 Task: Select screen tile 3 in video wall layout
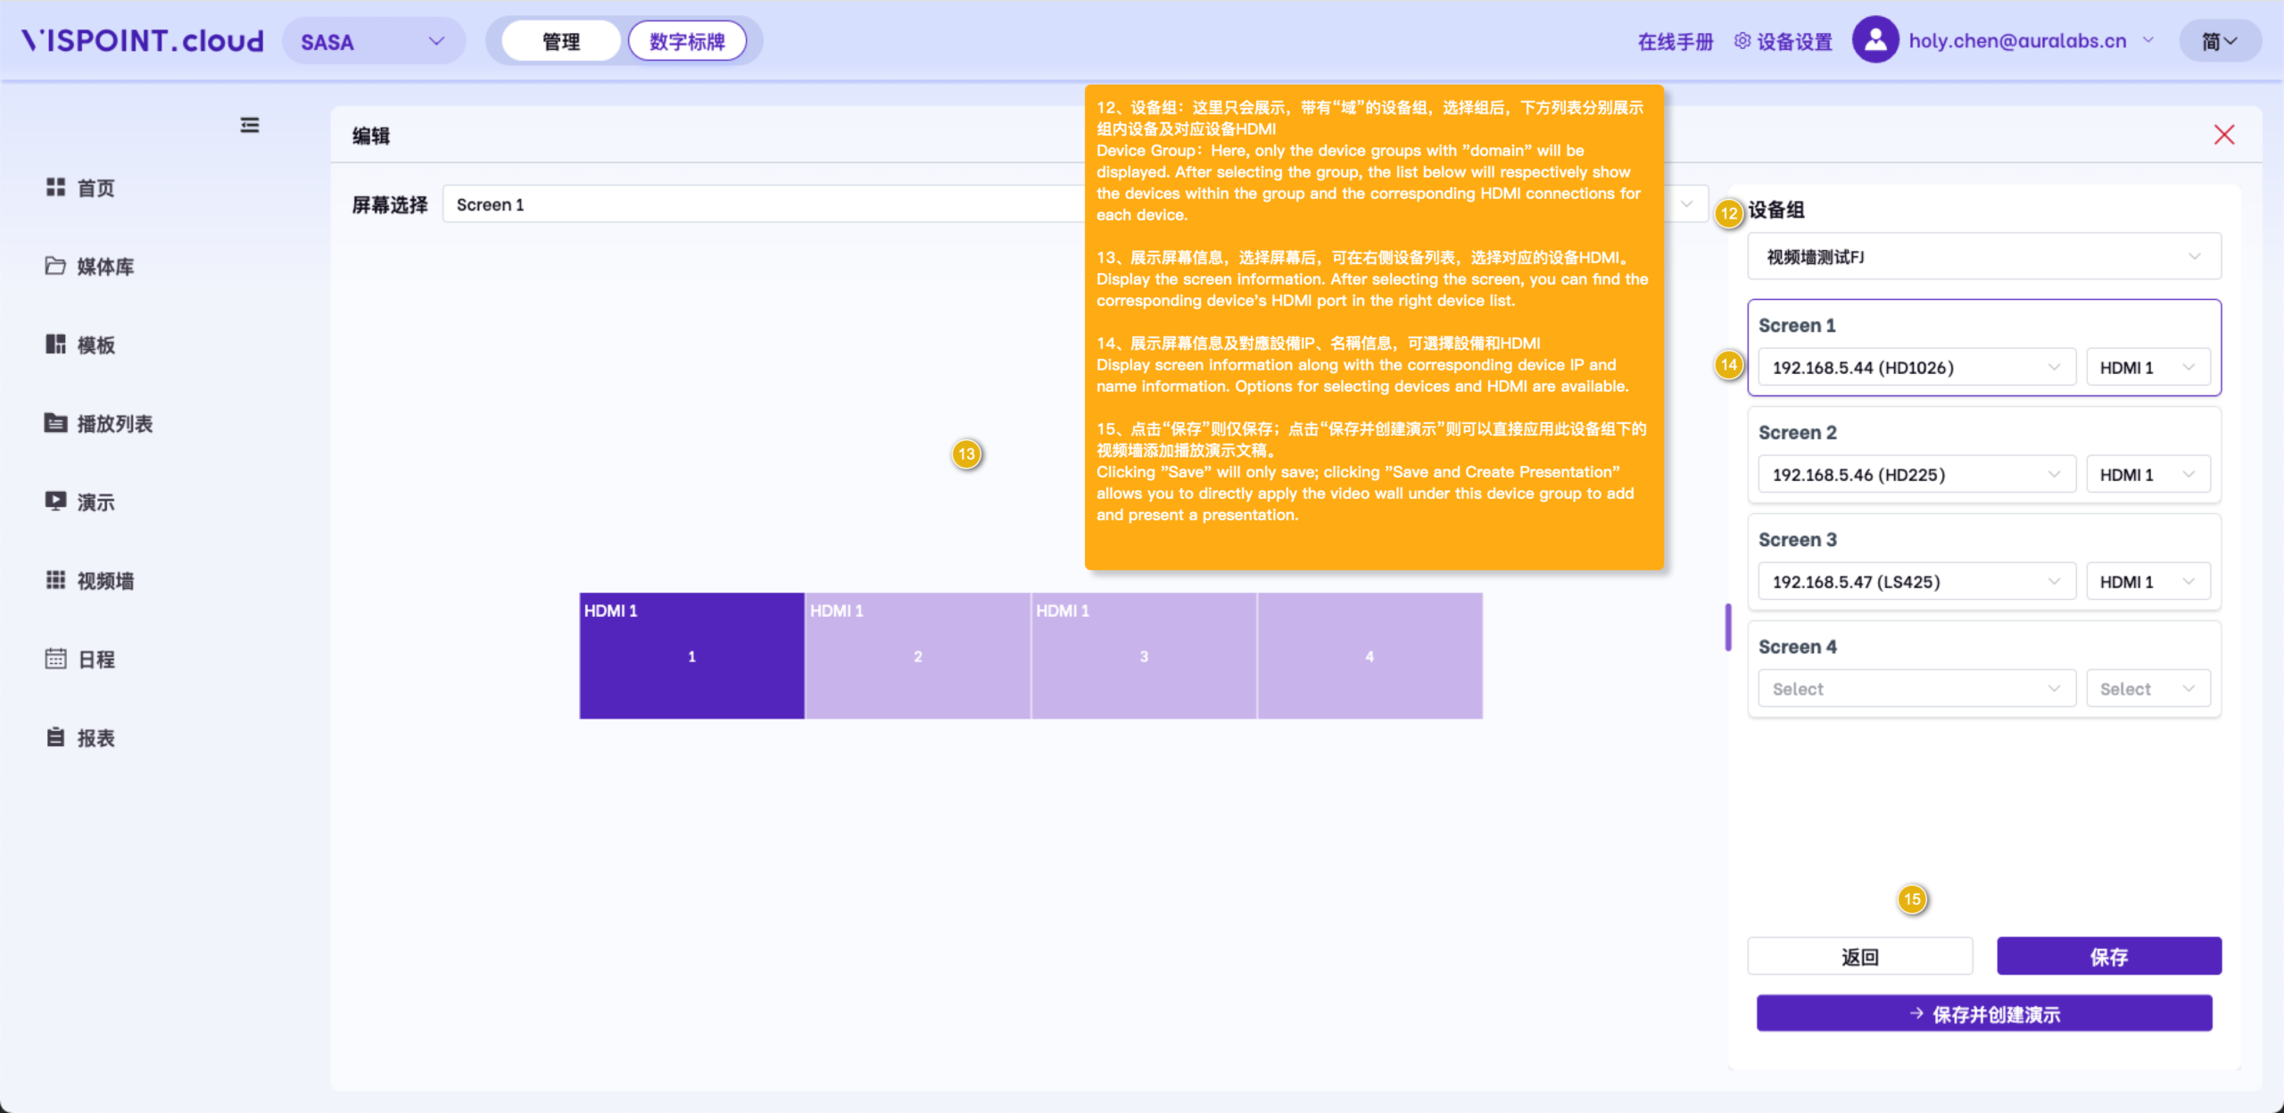point(1144,656)
